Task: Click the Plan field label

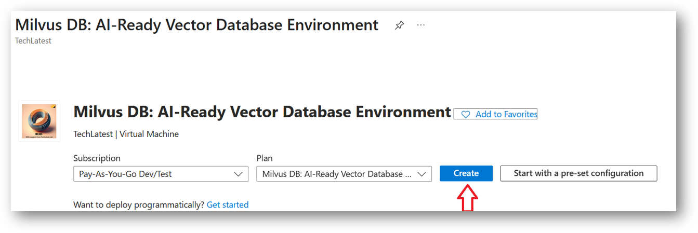Action: pos(265,158)
